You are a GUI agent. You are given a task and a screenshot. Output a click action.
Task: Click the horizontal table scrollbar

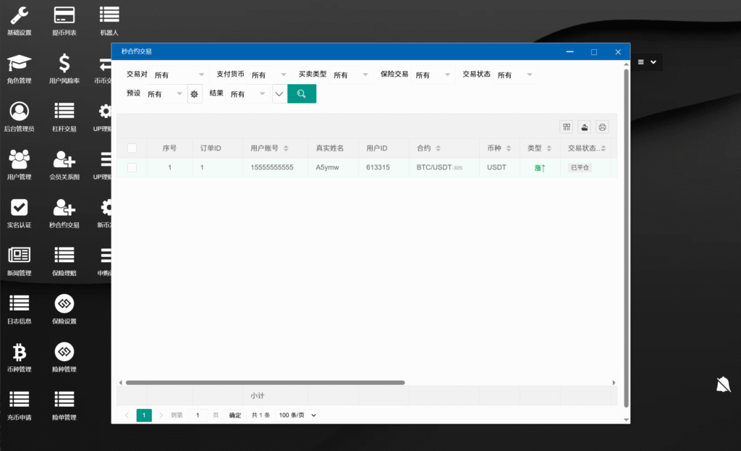click(265, 382)
